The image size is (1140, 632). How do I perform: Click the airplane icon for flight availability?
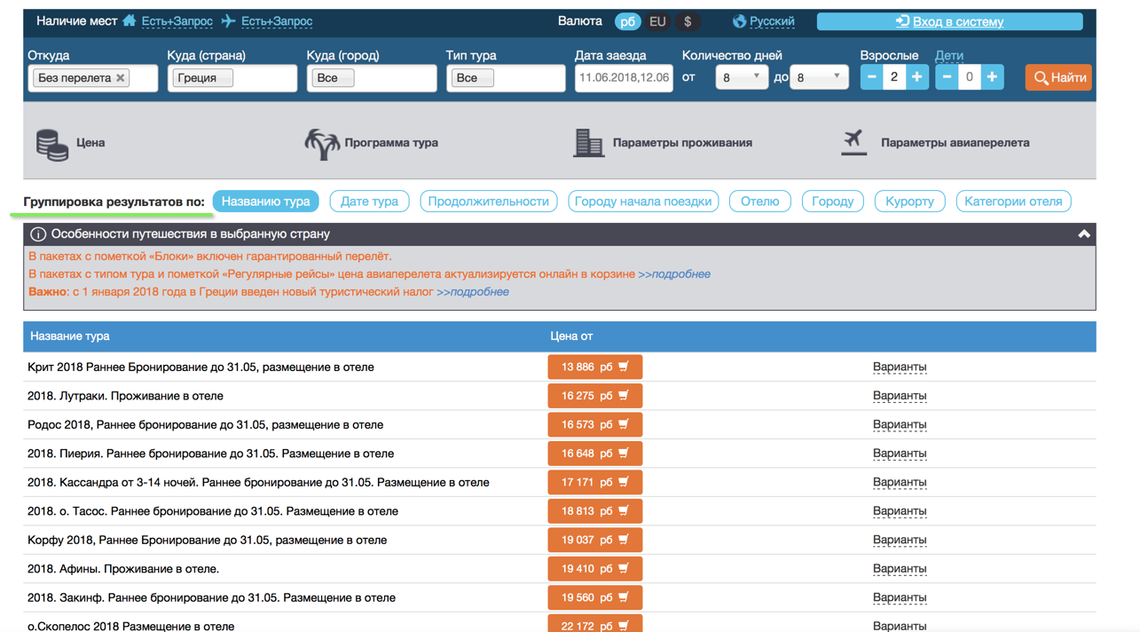click(229, 20)
